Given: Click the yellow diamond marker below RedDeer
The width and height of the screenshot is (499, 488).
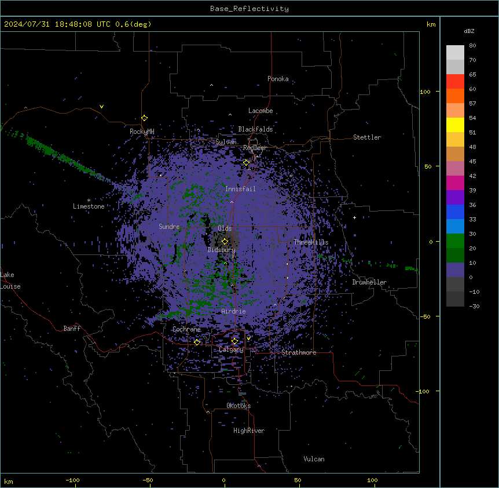Looking at the screenshot, I should coord(247,163).
